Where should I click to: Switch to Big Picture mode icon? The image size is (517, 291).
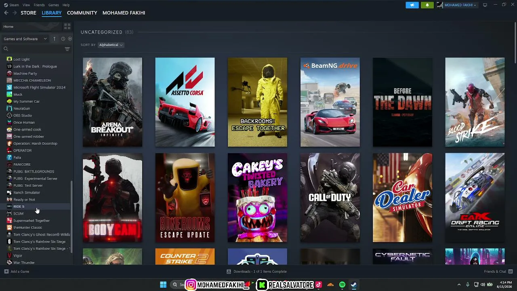point(485,5)
